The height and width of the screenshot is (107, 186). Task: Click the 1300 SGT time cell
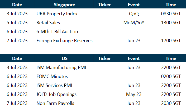click(171, 23)
